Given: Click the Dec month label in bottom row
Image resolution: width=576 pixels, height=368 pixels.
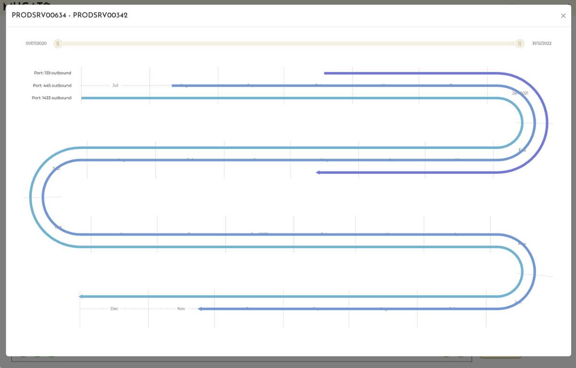Looking at the screenshot, I should point(114,309).
